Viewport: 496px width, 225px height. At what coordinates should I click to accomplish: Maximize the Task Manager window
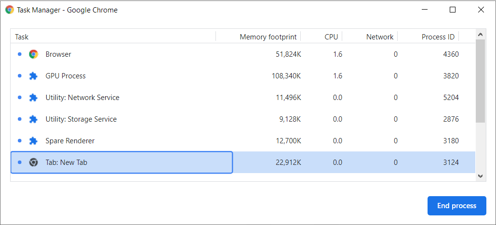pos(453,10)
